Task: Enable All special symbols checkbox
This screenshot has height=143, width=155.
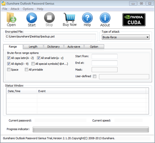Action: [33, 64]
